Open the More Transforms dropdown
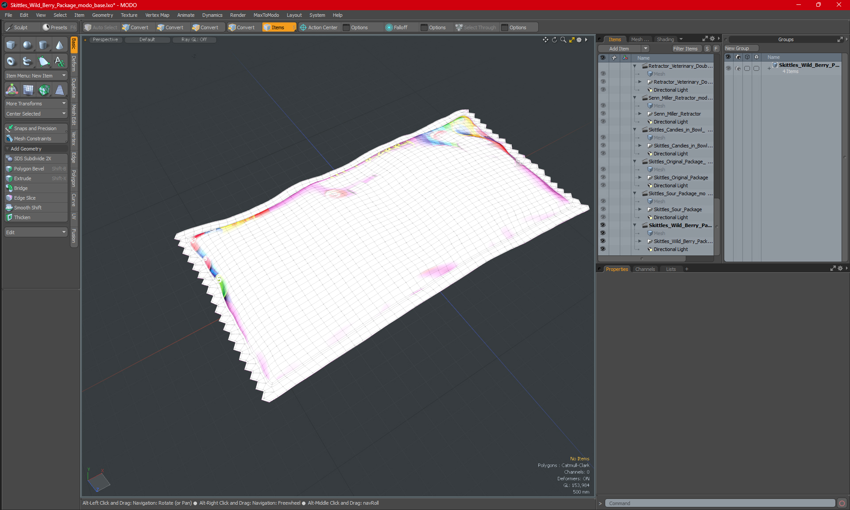Image resolution: width=850 pixels, height=510 pixels. pyautogui.click(x=36, y=104)
